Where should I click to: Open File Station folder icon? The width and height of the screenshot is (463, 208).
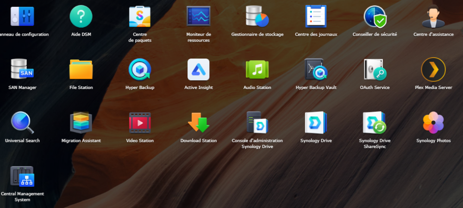point(81,70)
